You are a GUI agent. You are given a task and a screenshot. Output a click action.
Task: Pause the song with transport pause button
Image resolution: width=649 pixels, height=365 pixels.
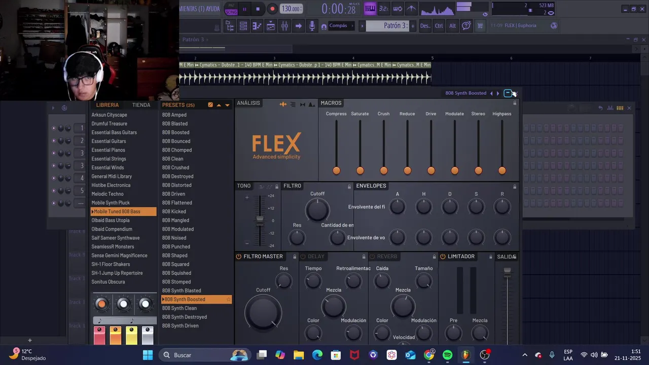[244, 9]
